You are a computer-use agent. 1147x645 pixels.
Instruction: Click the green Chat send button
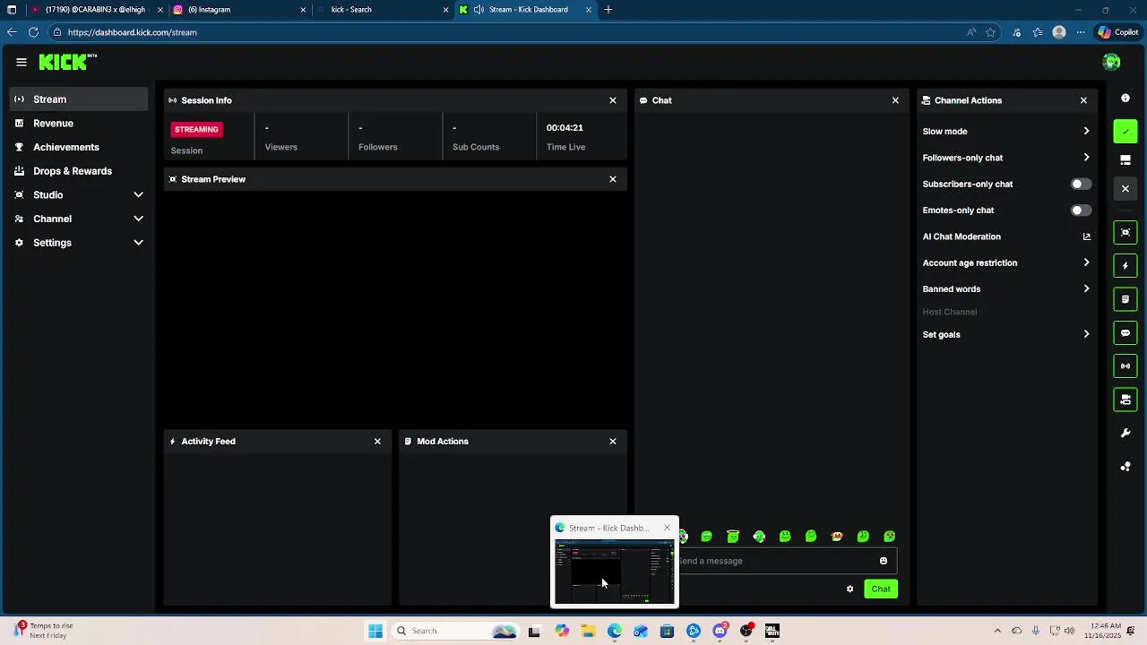click(x=881, y=589)
